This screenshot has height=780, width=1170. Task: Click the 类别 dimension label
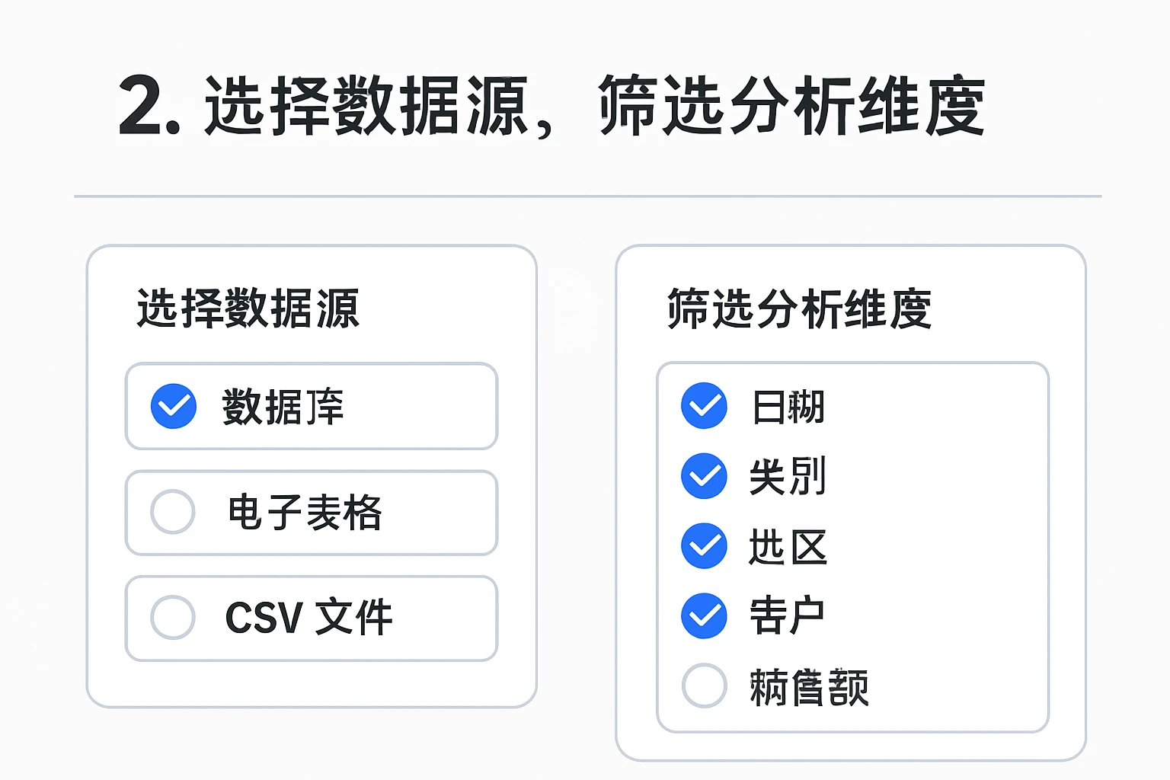coord(788,477)
